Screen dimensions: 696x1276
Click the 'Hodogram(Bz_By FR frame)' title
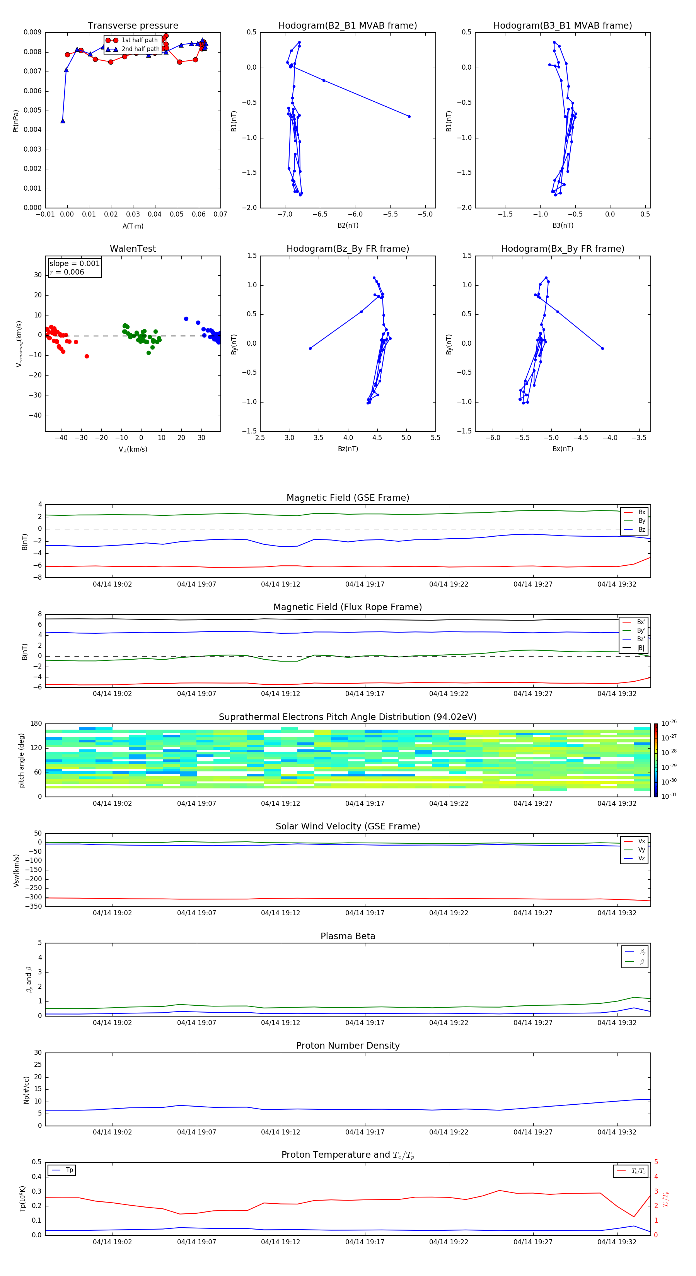pos(348,249)
